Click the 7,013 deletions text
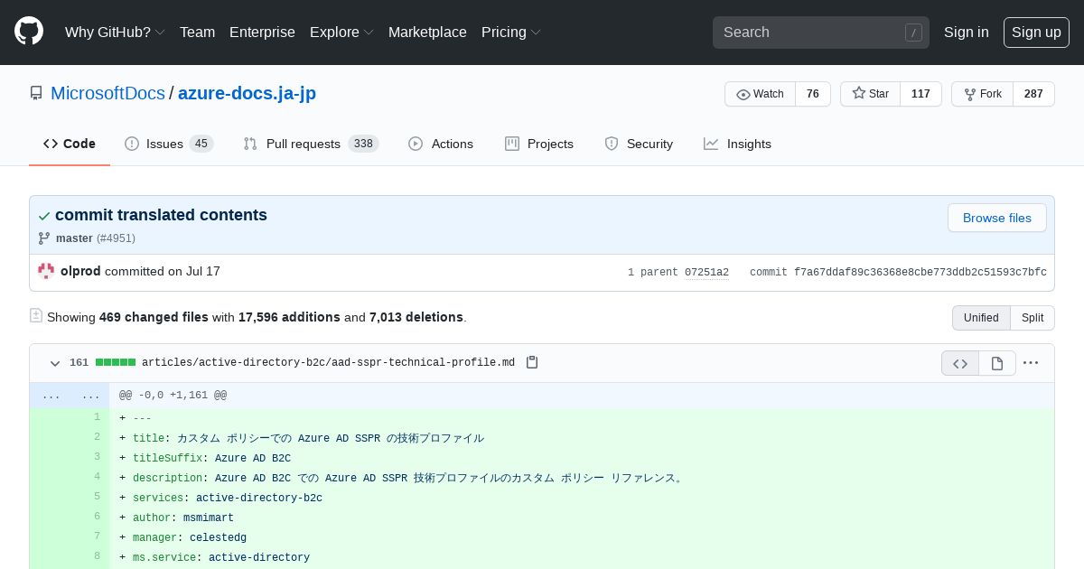1084x569 pixels. click(416, 317)
